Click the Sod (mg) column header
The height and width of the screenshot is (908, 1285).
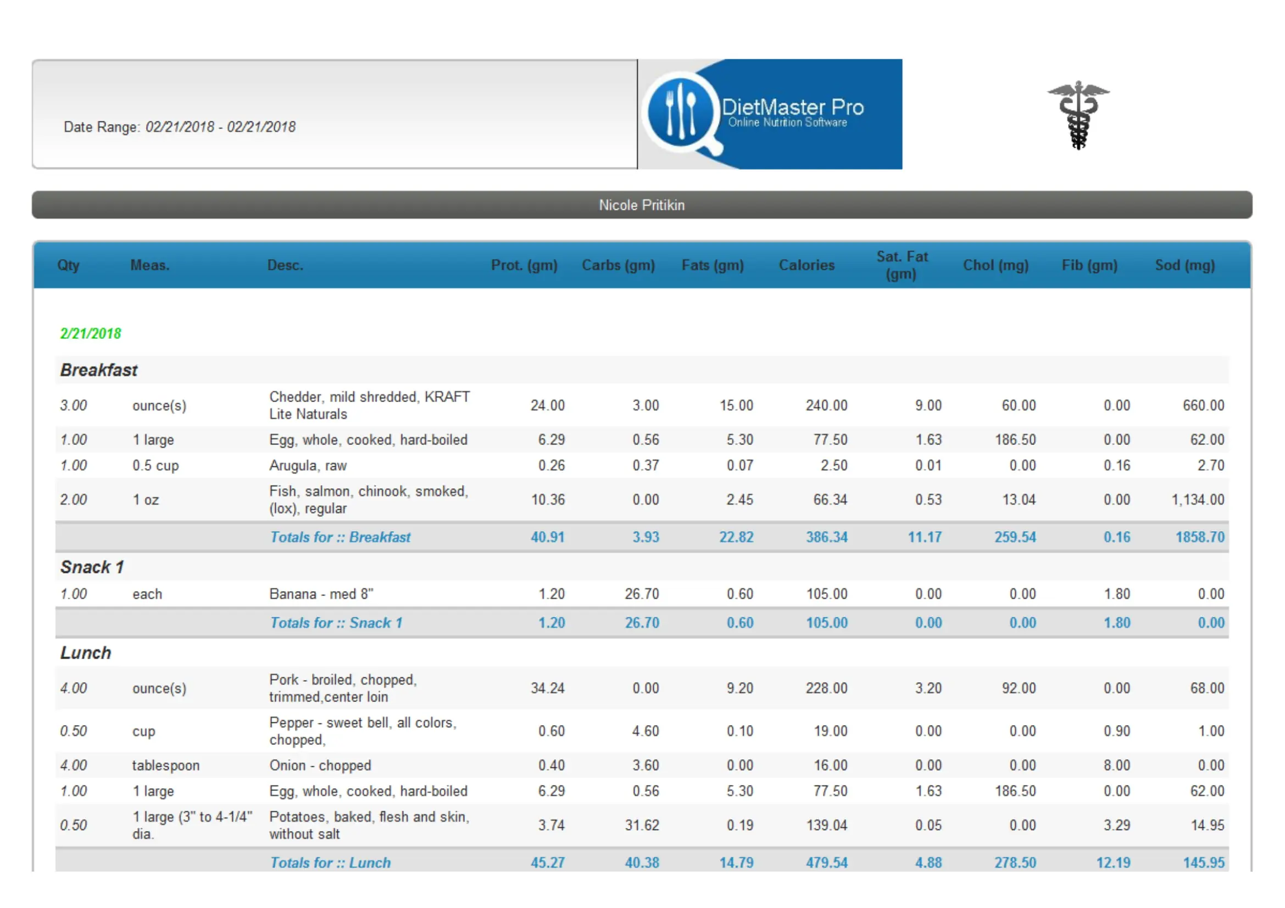1184,265
